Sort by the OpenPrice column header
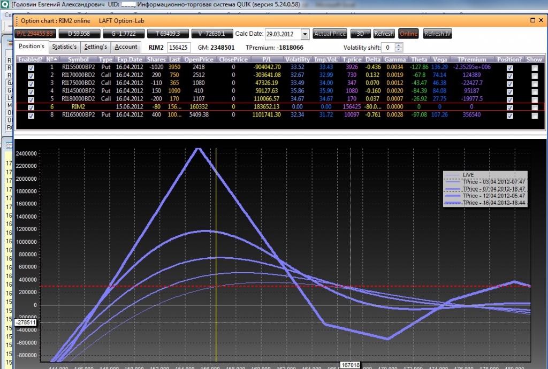 click(199, 59)
